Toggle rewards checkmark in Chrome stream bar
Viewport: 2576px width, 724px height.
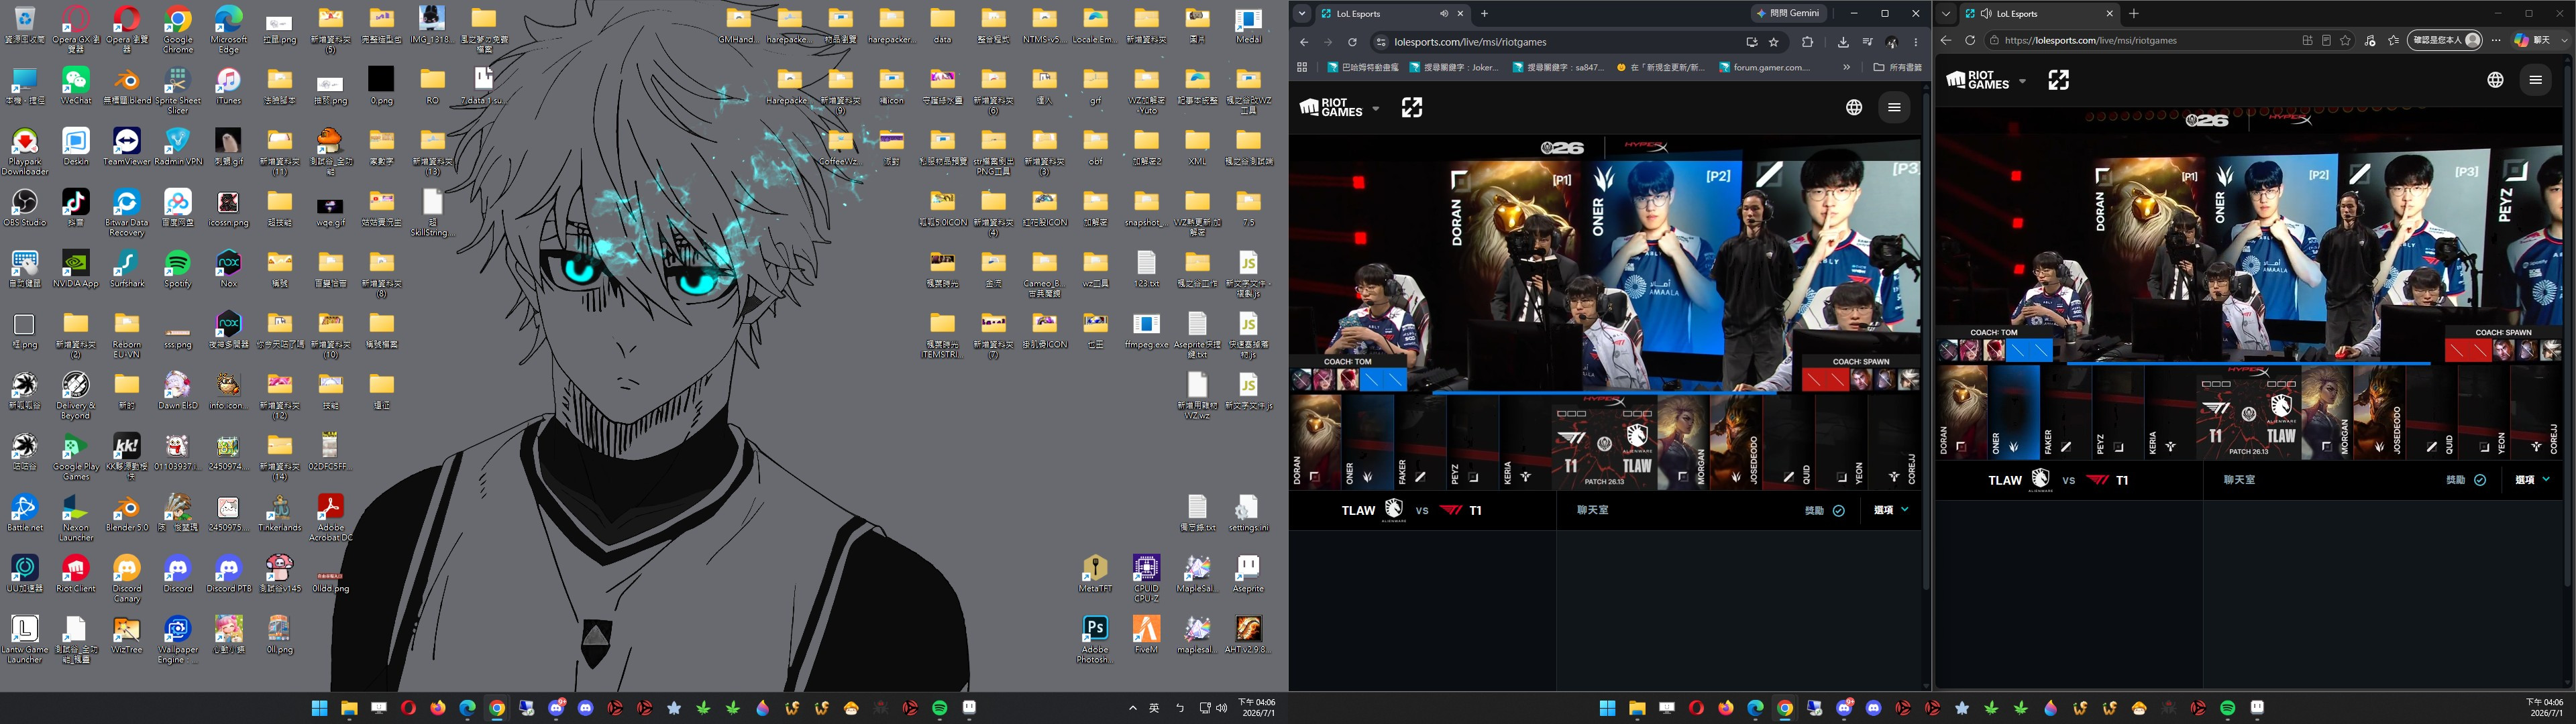pyautogui.click(x=1838, y=510)
